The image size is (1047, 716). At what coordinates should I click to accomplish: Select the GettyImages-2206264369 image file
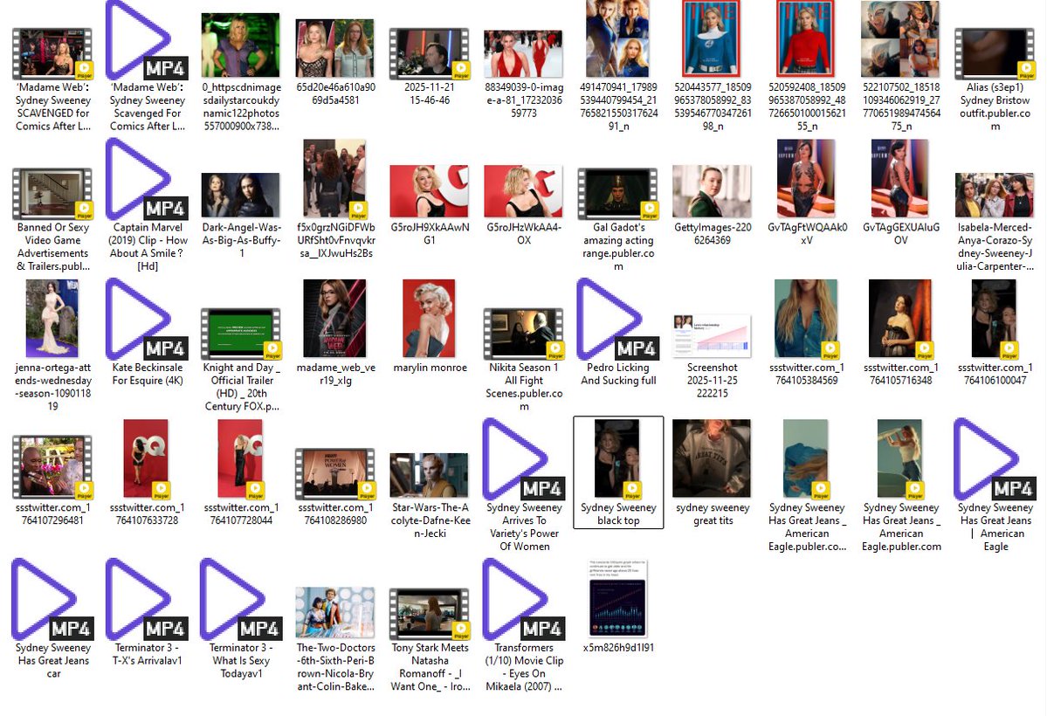tap(713, 192)
